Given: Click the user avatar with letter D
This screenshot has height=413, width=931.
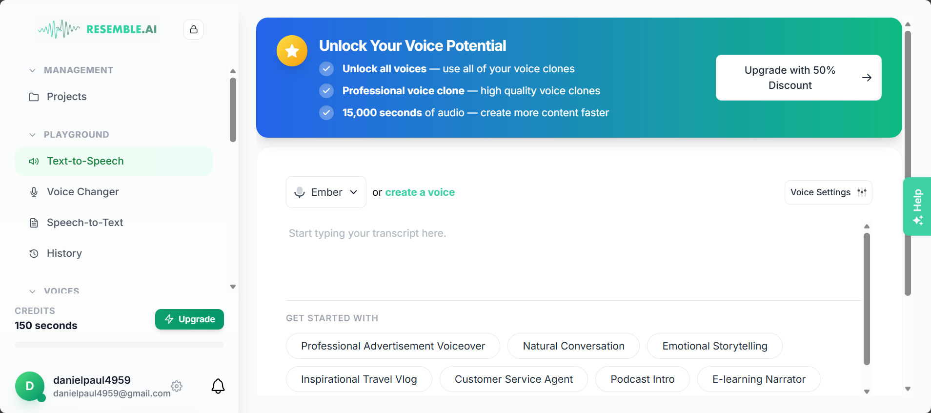Looking at the screenshot, I should click(30, 386).
